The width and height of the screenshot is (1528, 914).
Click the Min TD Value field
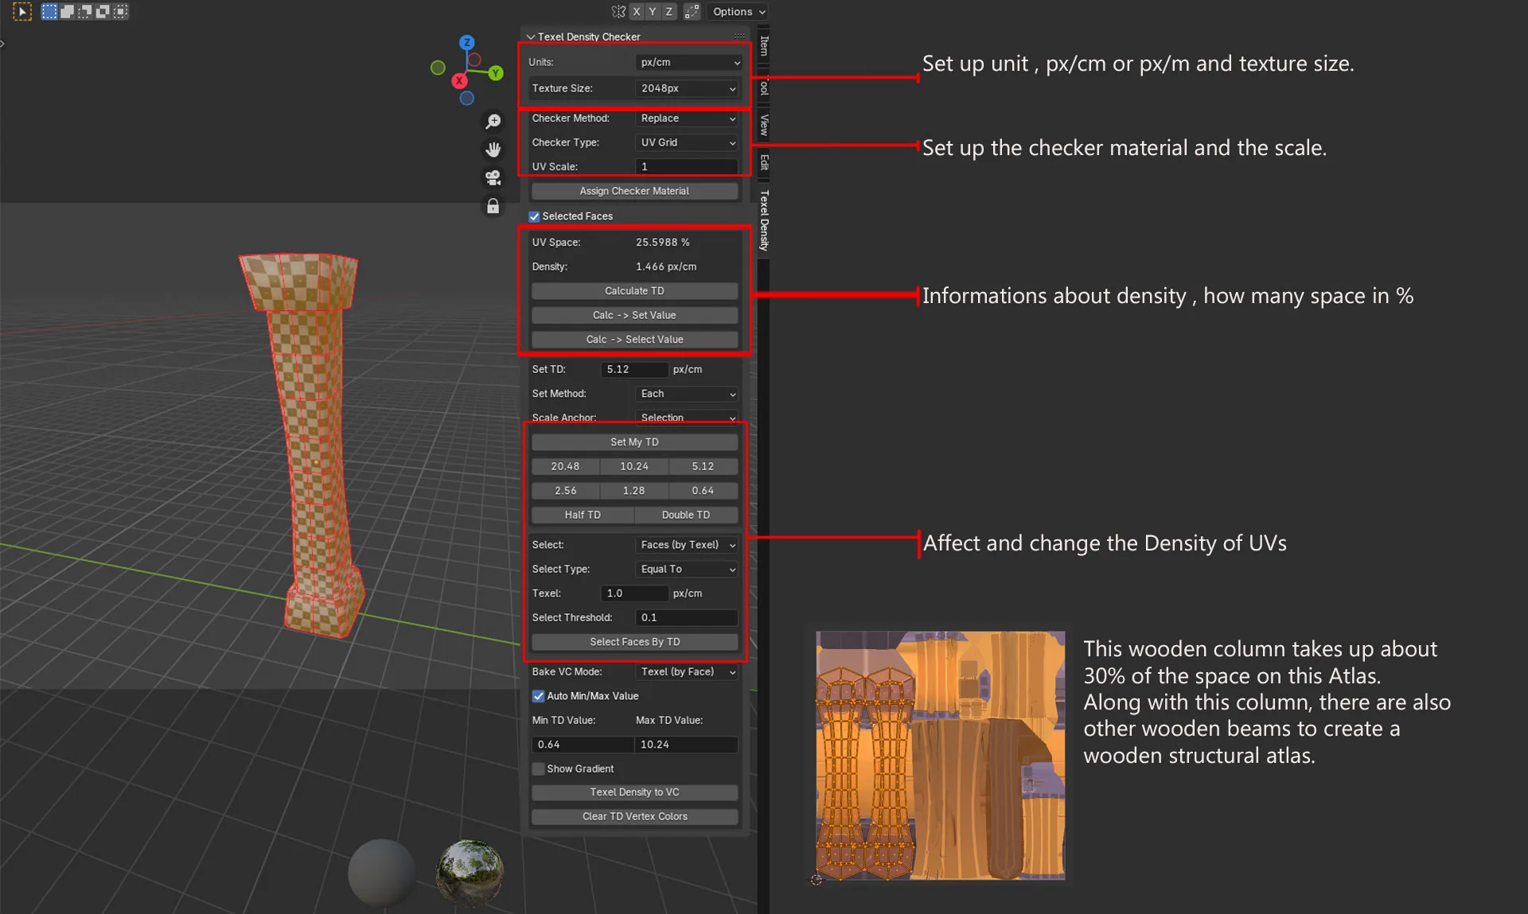583,745
